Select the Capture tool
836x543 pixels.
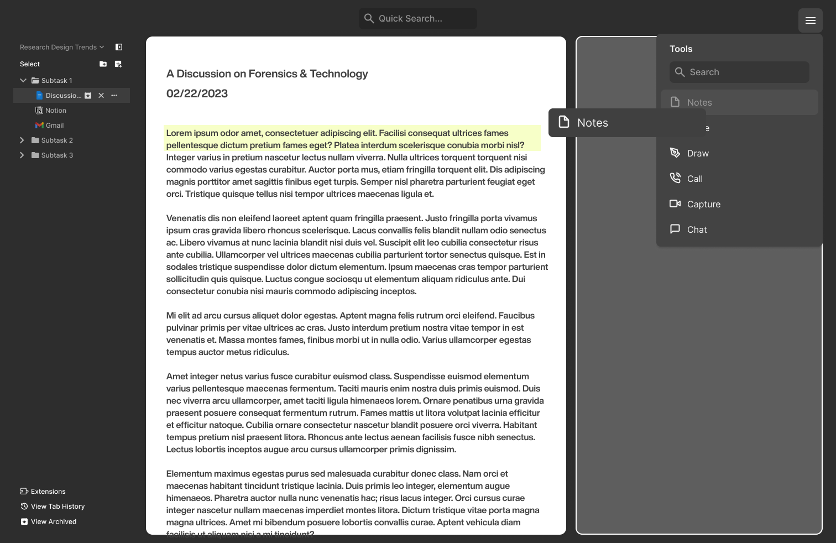[695, 204]
